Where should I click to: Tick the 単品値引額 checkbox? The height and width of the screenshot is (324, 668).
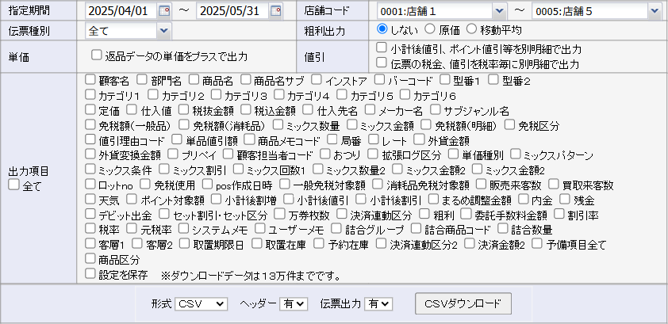(177, 139)
